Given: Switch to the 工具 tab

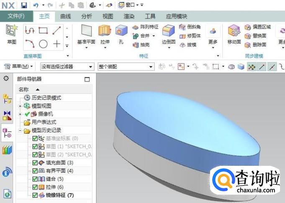Looking at the screenshot, I should [150, 16].
